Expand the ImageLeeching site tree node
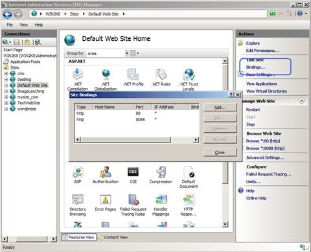This screenshot has width=311, height=252. (x=6, y=91)
